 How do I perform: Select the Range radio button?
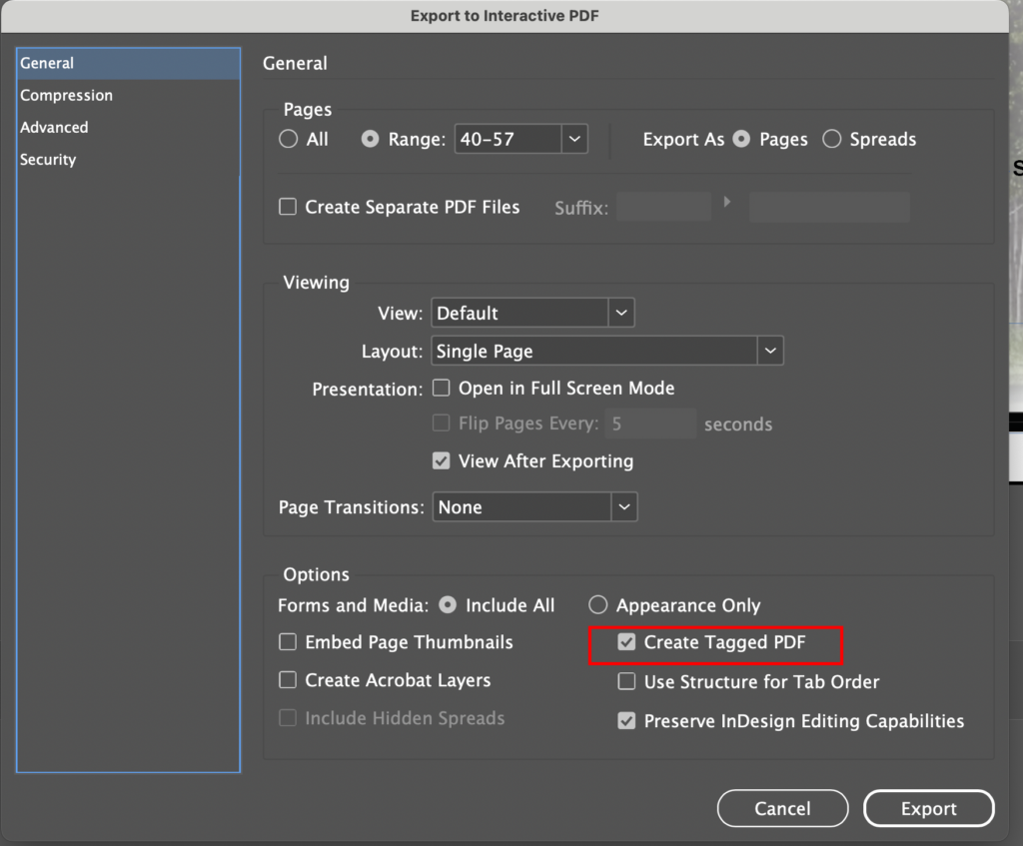[370, 140]
